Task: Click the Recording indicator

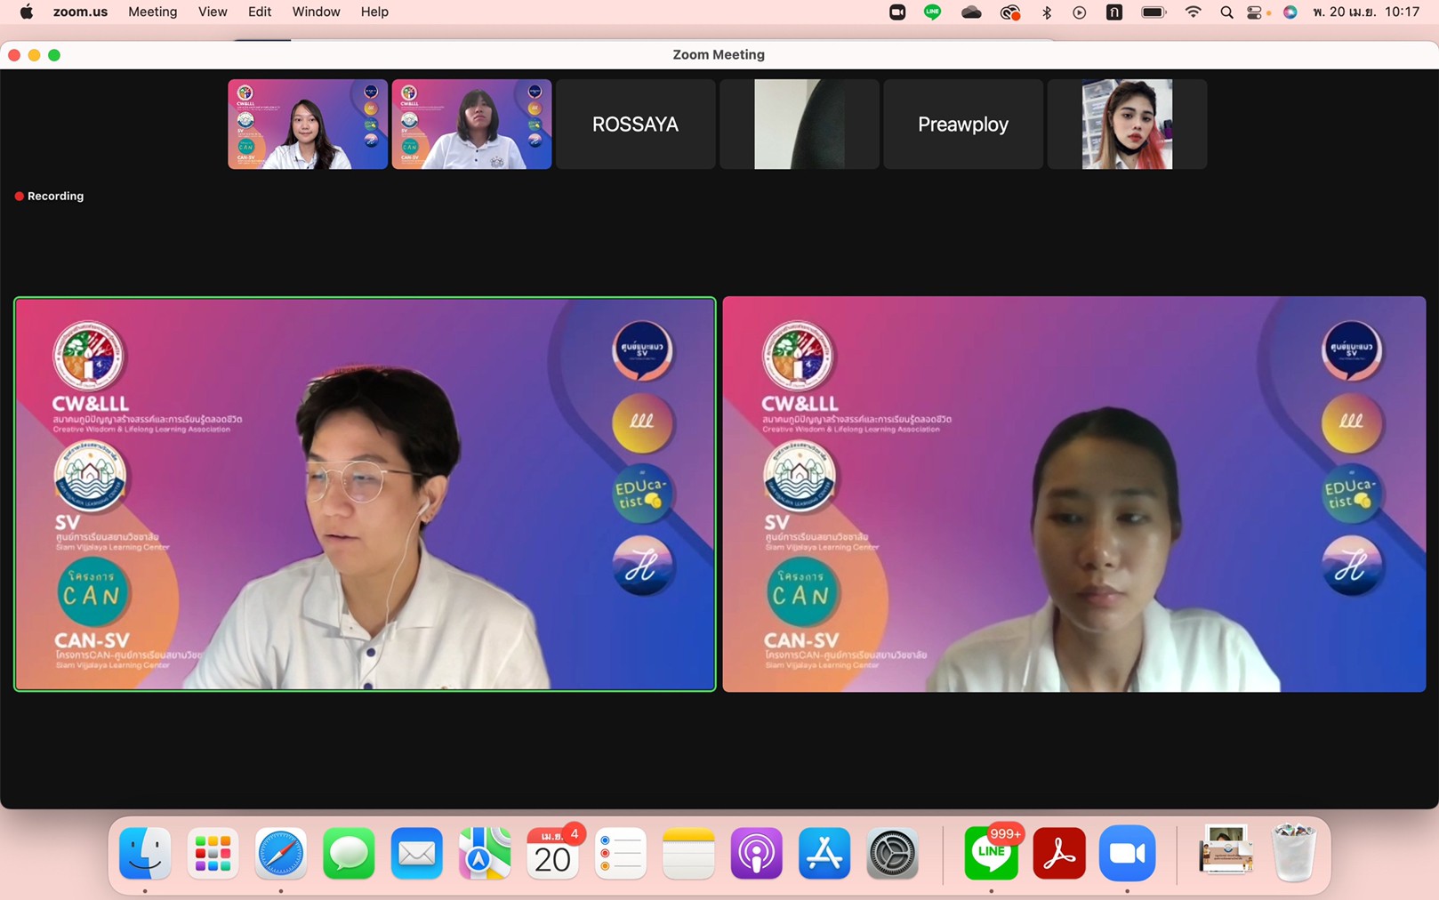Action: pyautogui.click(x=50, y=197)
